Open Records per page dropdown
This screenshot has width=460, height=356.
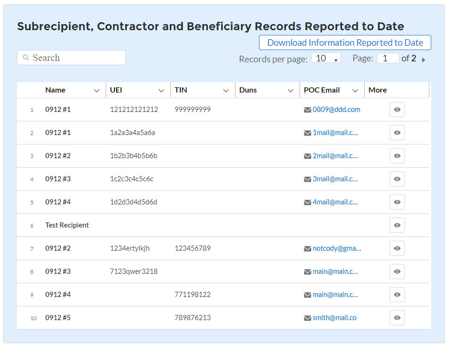tap(326, 59)
